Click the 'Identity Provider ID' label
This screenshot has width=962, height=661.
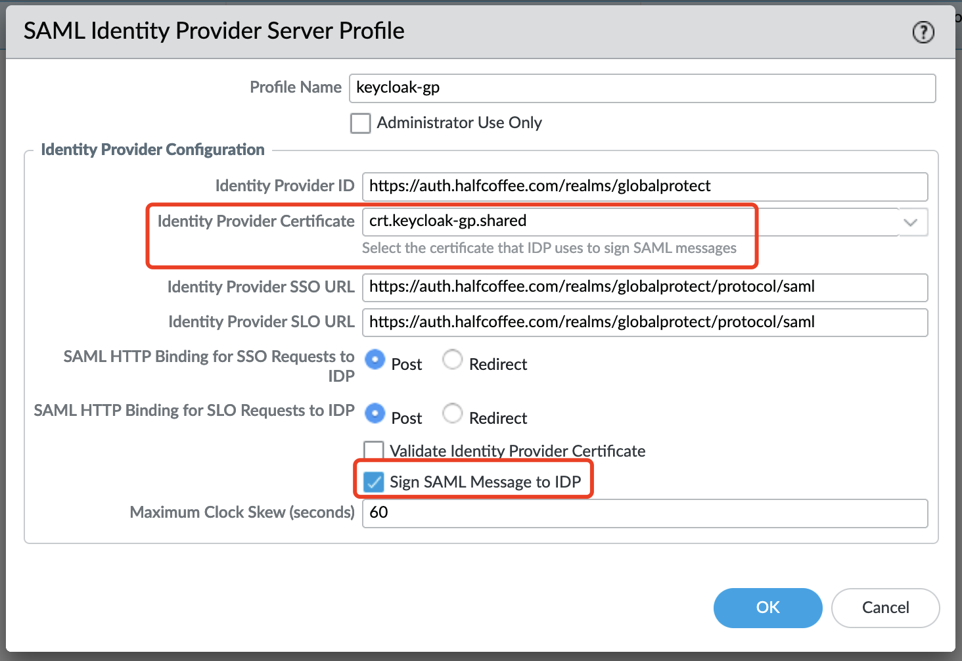[x=285, y=186]
